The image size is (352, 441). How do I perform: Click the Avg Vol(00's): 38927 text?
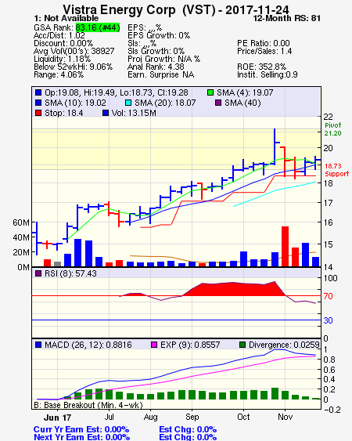(74, 51)
